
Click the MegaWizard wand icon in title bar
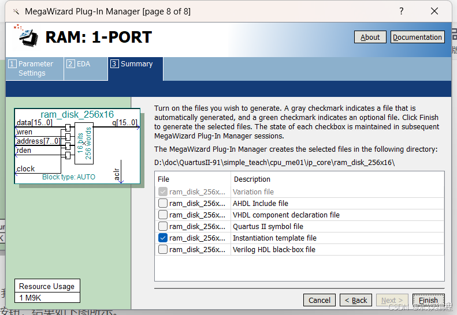pyautogui.click(x=16, y=12)
